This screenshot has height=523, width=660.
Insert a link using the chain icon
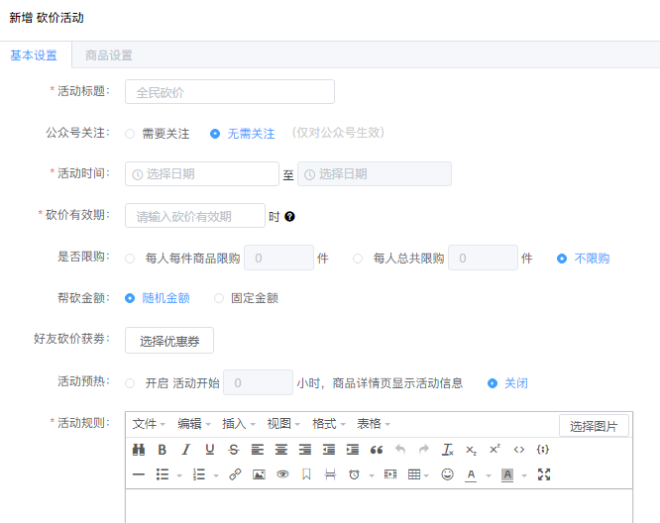tap(235, 474)
